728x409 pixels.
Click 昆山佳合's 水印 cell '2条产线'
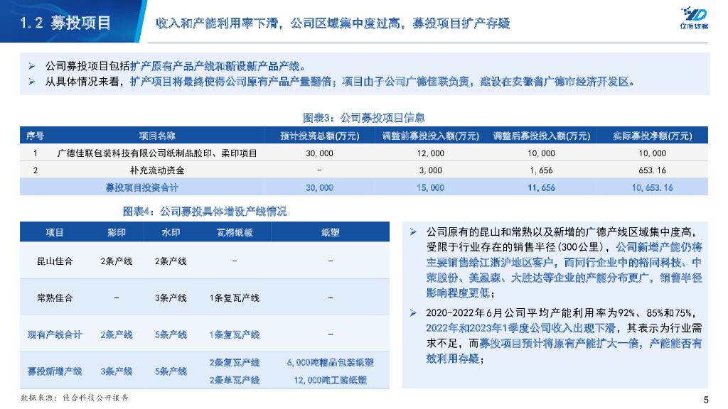point(171,261)
